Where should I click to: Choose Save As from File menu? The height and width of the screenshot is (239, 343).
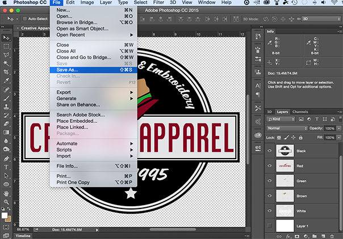93,70
